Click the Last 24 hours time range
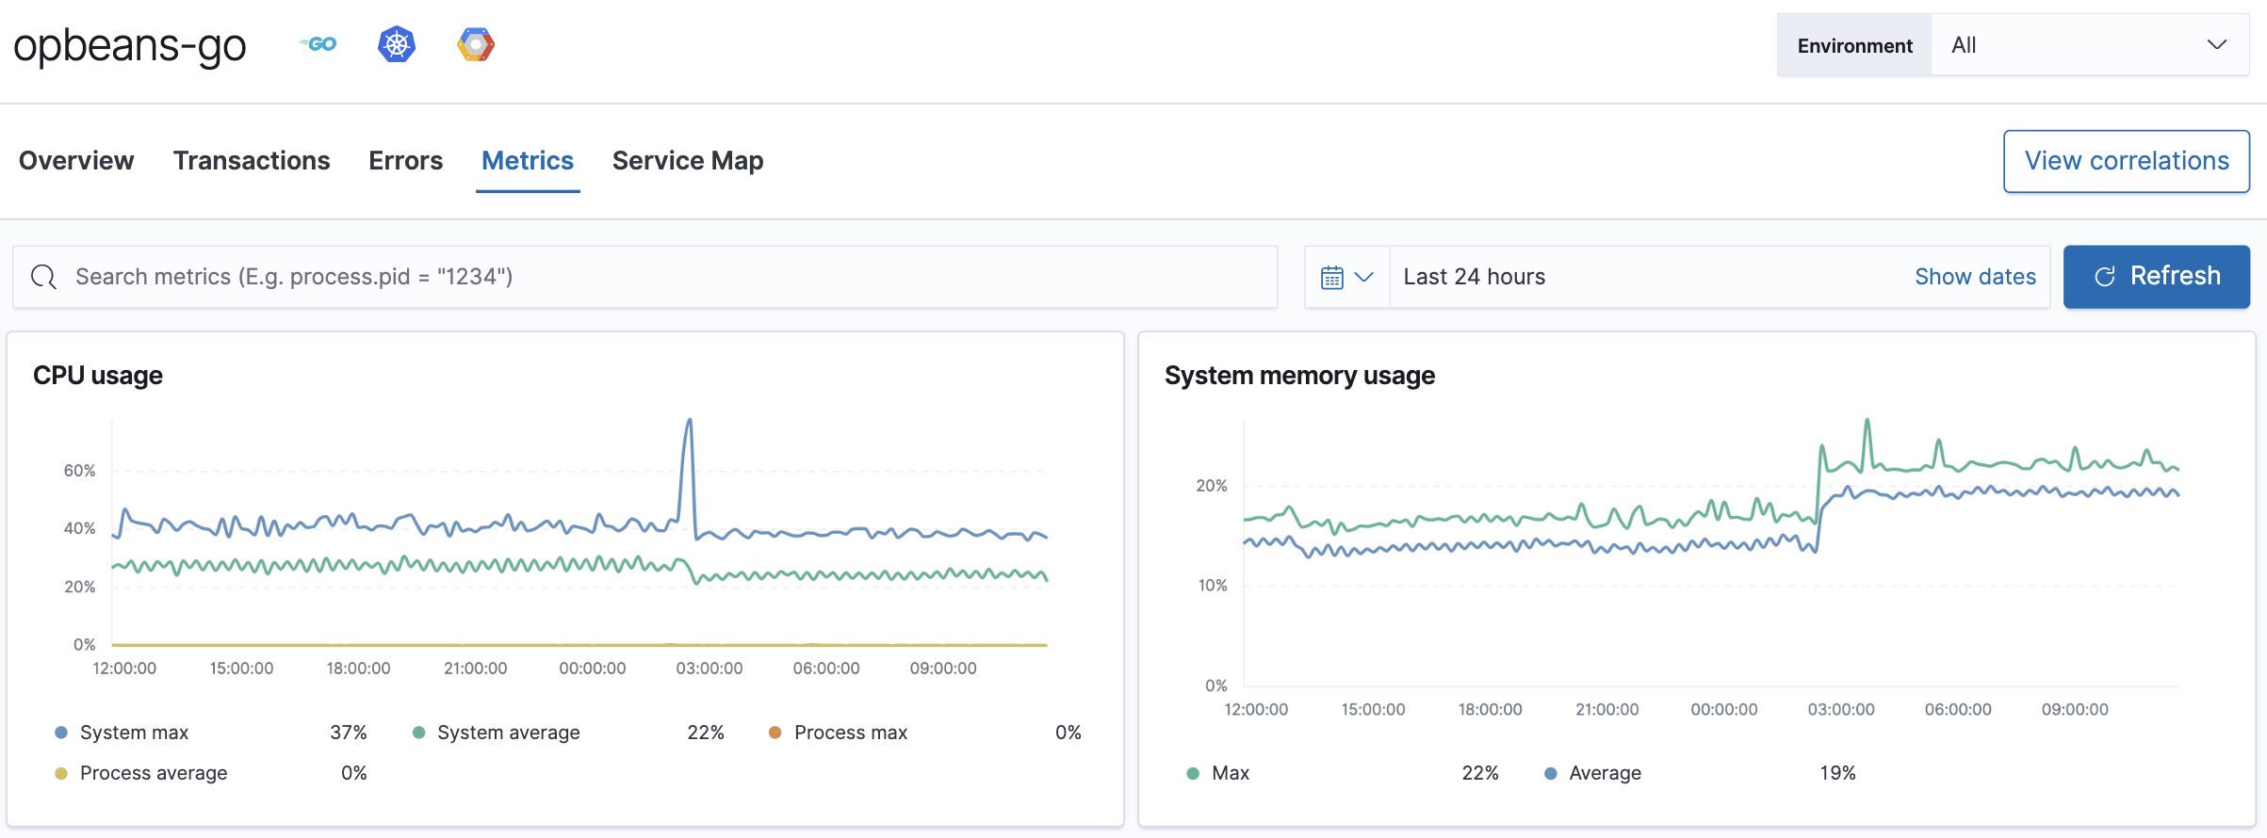The image size is (2267, 838). [x=1474, y=277]
